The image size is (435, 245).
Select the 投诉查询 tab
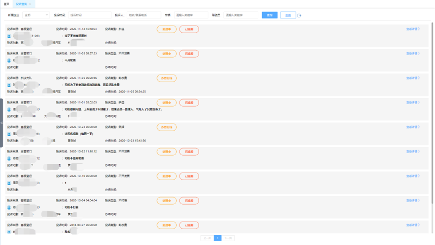pyautogui.click(x=21, y=4)
